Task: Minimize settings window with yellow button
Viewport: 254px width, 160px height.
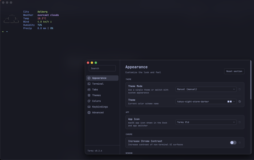Action: (92, 63)
